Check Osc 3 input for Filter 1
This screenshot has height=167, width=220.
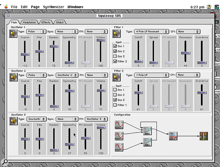click(x=115, y=56)
